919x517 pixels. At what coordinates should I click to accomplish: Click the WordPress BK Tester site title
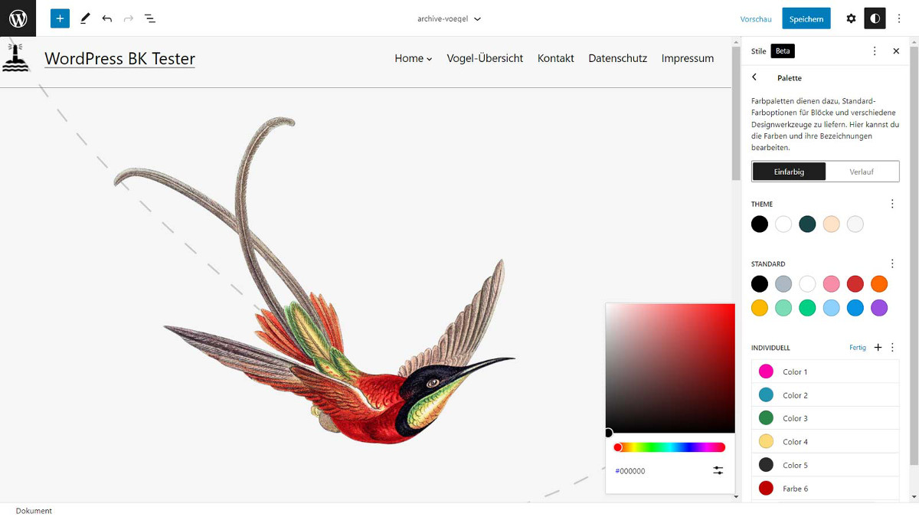click(x=119, y=58)
